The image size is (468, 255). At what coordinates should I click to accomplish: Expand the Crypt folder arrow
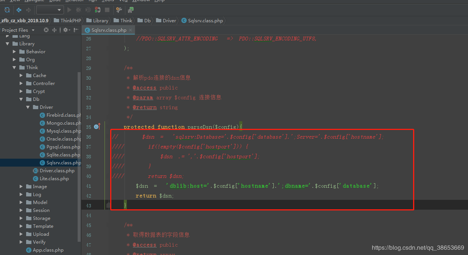pyautogui.click(x=21, y=91)
